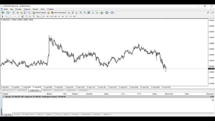Open the Графики menu

tap(27, 9)
